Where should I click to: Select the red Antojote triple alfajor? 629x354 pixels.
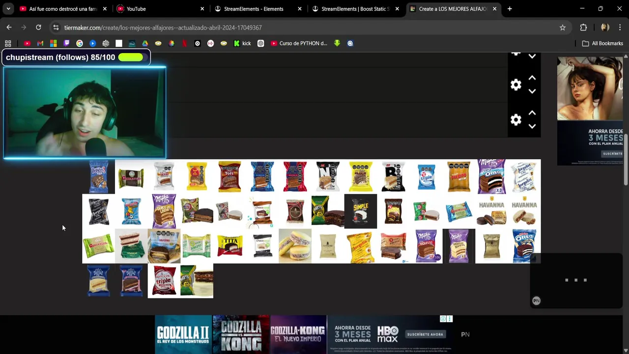point(164,281)
